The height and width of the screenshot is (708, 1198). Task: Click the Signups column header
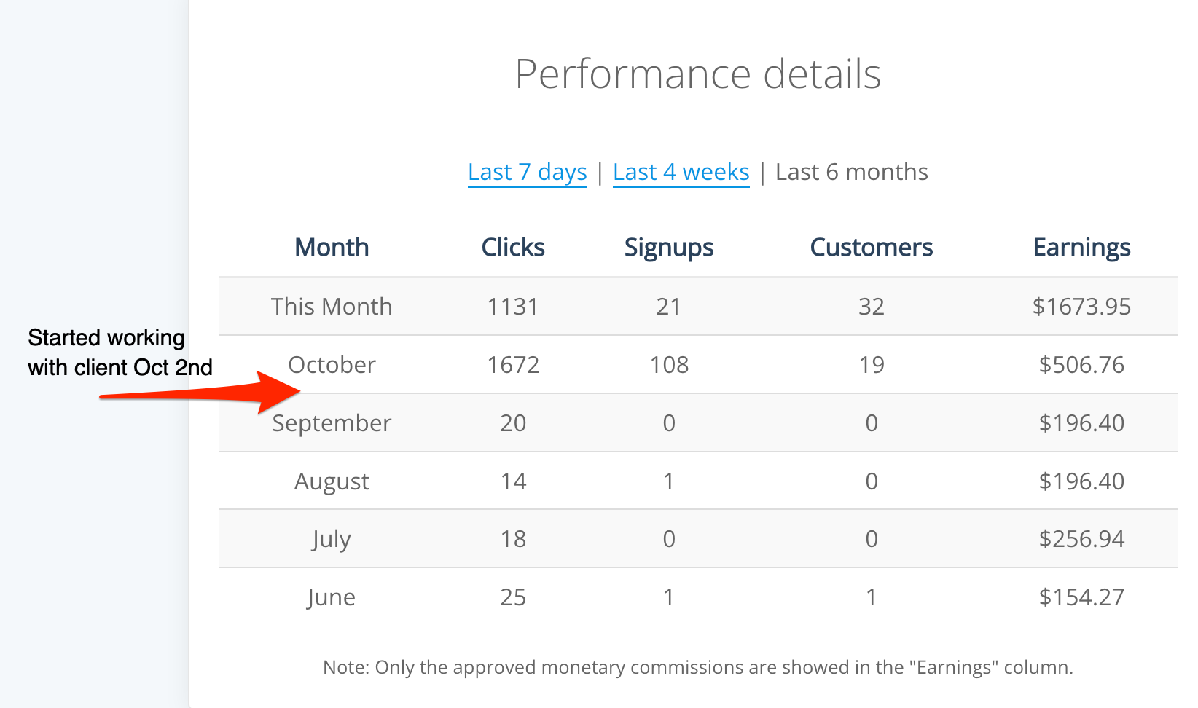[x=668, y=248]
